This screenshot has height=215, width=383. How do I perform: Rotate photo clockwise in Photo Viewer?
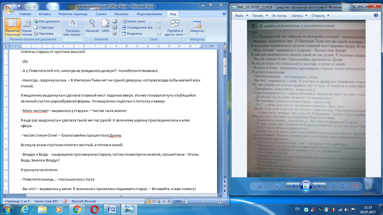[x=343, y=186]
